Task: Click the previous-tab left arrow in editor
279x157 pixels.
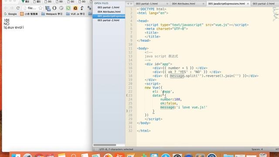Action: coord(128,4)
